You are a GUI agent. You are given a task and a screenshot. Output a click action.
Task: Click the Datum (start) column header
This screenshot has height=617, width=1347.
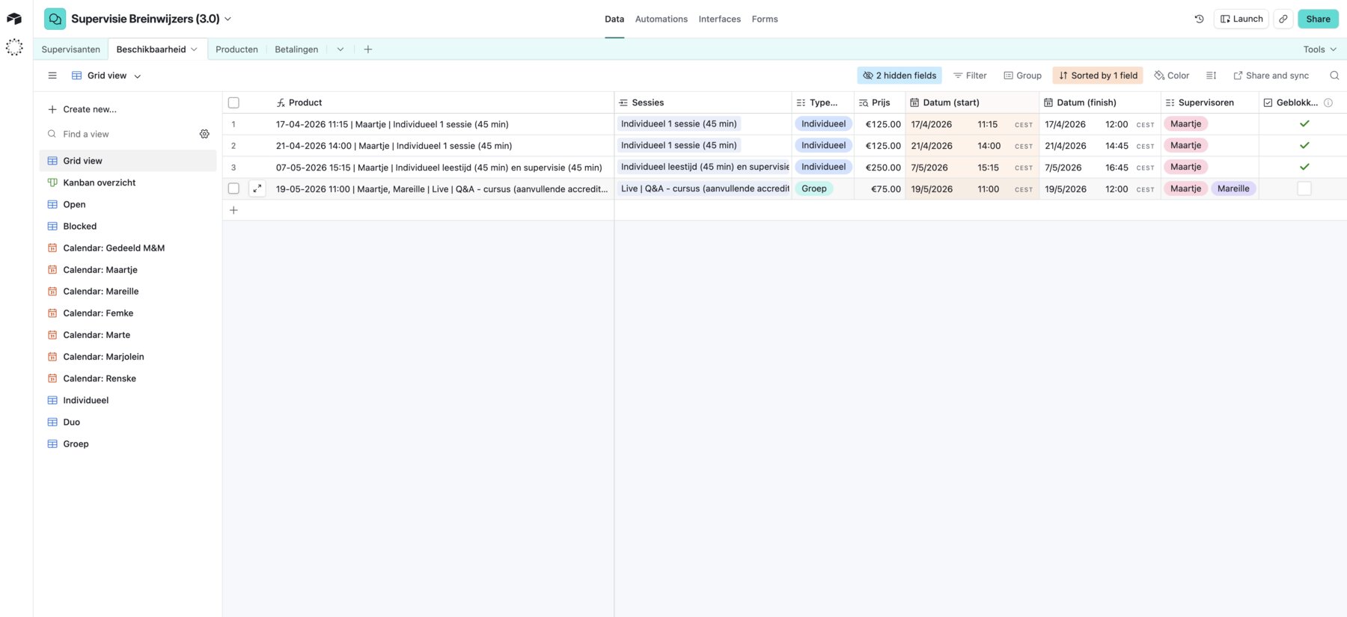tap(972, 102)
